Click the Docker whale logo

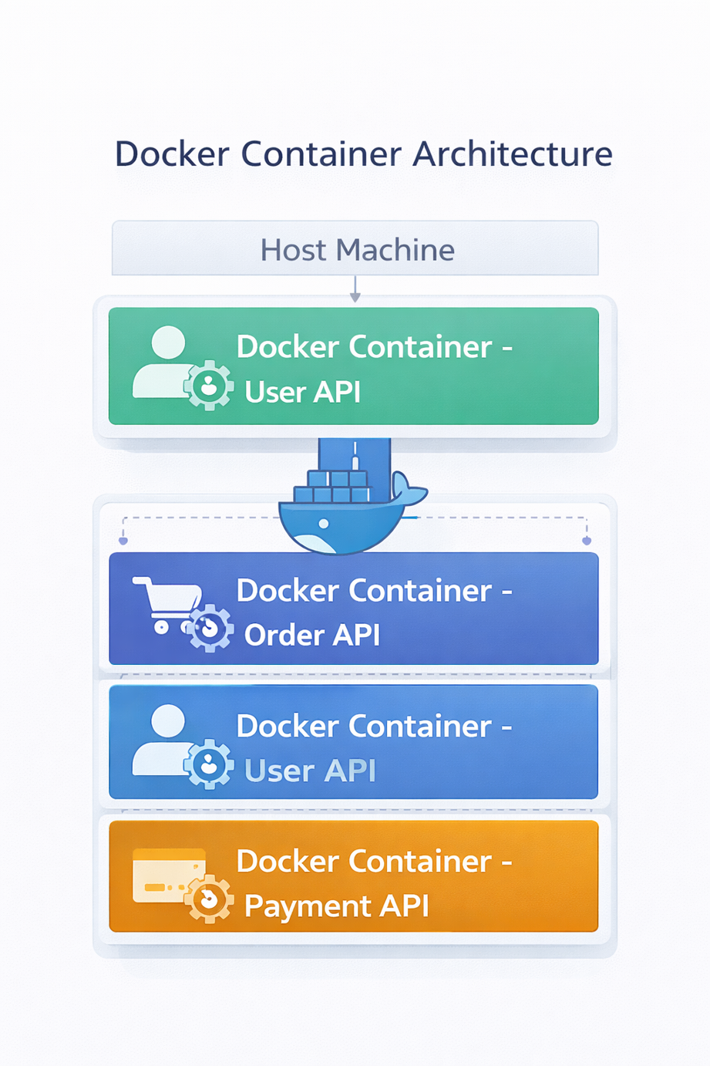pyautogui.click(x=352, y=498)
